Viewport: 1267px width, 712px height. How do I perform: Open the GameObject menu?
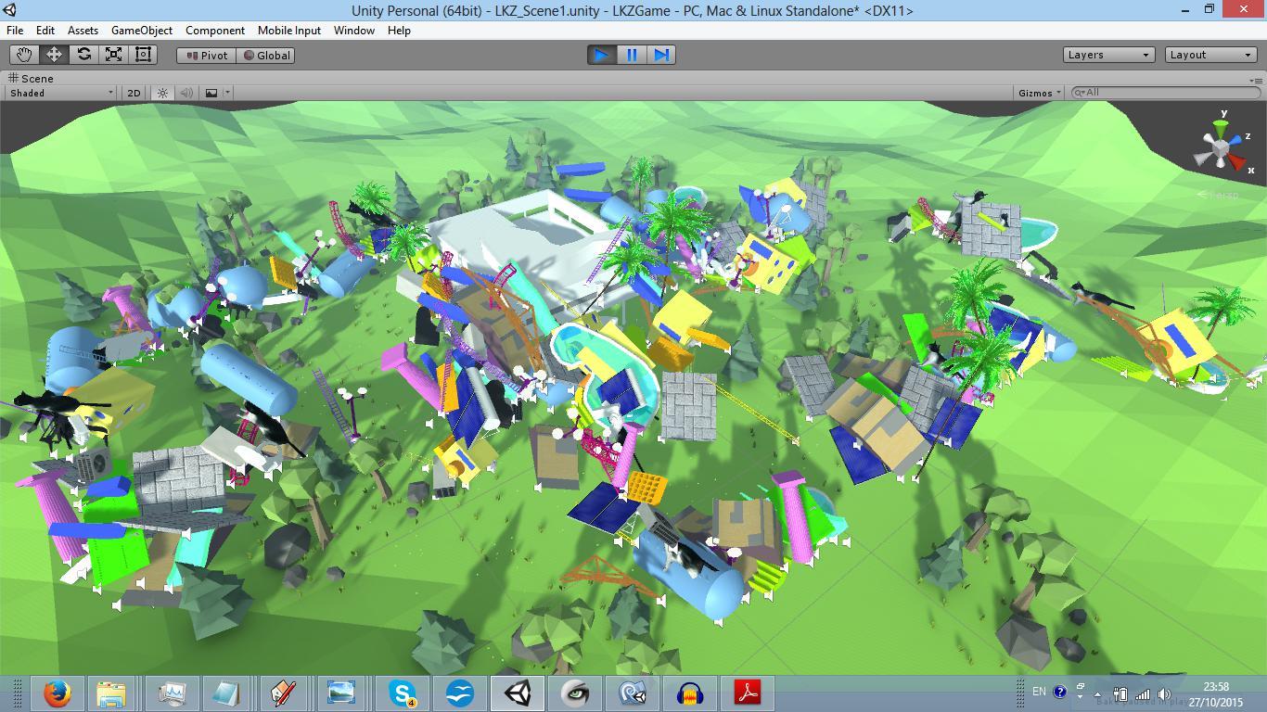click(141, 30)
